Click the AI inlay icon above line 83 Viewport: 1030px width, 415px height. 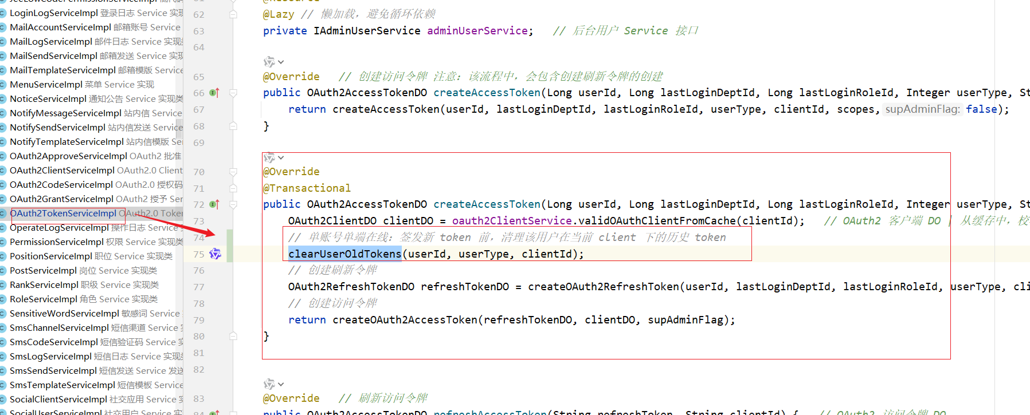point(269,384)
